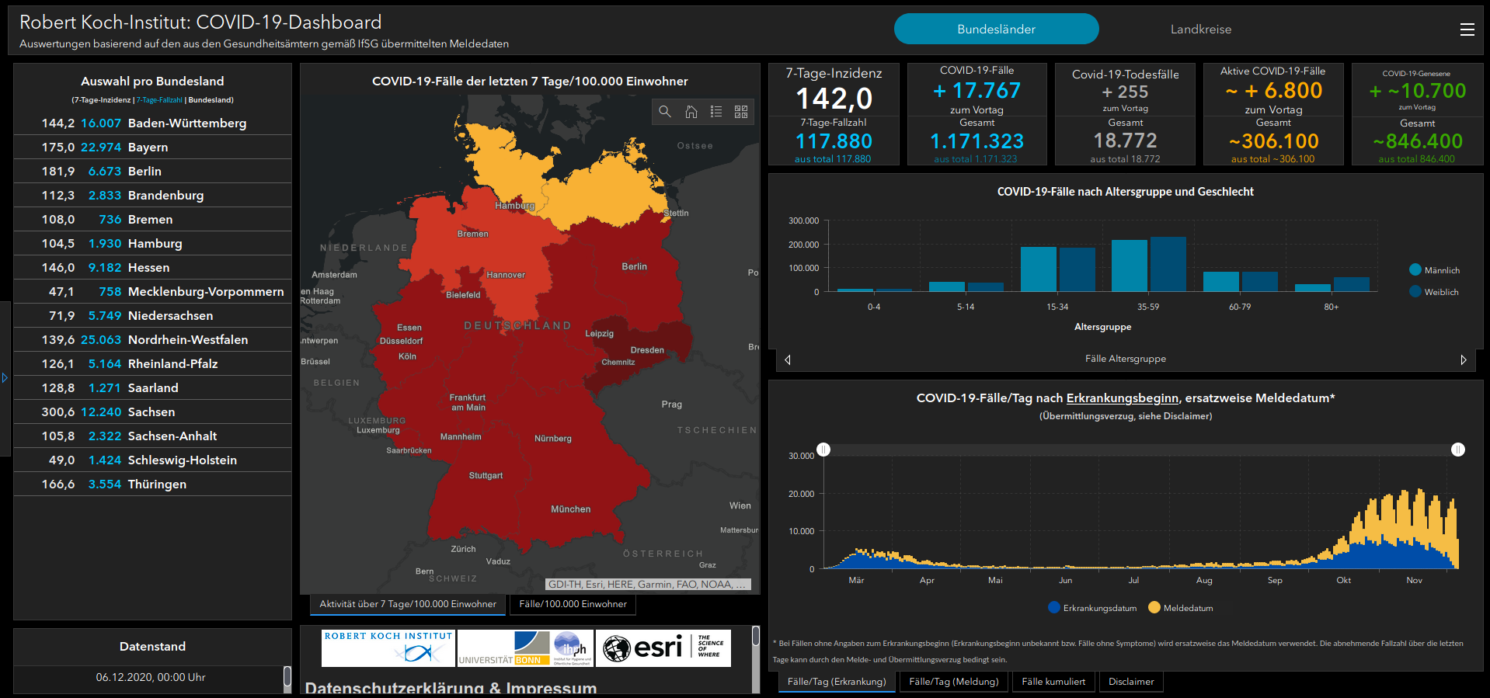Click the esri logo
The image size is (1490, 698).
point(663,648)
